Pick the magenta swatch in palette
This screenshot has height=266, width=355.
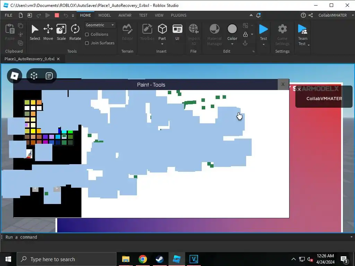pos(45,142)
